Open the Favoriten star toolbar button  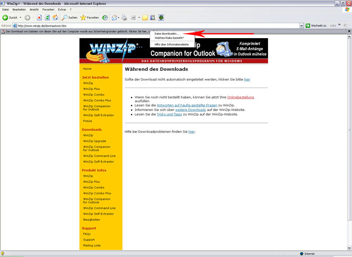pos(90,18)
